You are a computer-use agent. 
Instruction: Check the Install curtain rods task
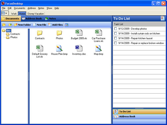tap(116, 33)
